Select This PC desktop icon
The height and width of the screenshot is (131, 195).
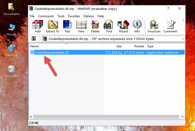click(11, 30)
